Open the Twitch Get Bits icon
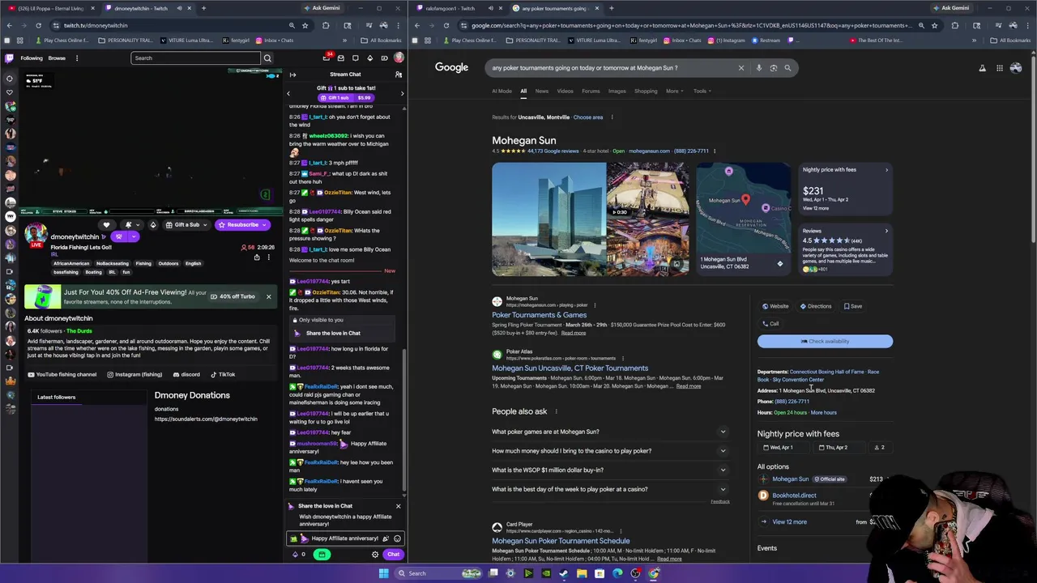 pos(370,58)
